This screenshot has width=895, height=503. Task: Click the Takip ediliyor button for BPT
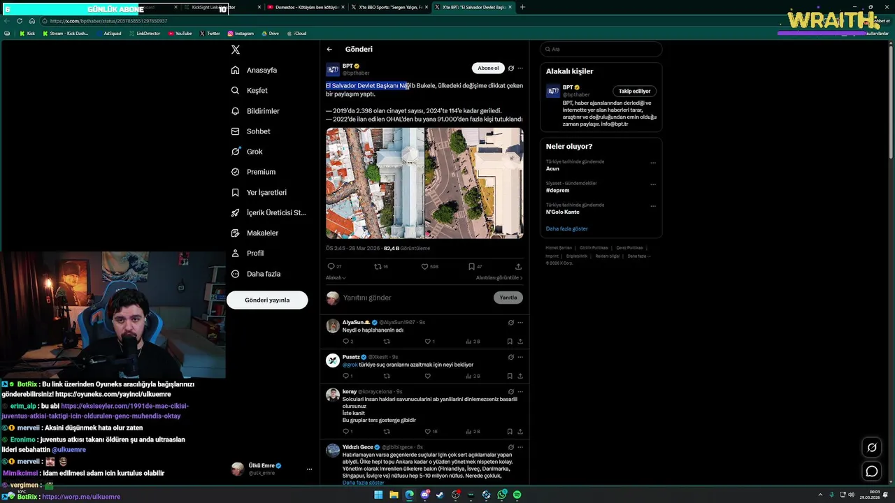click(634, 91)
